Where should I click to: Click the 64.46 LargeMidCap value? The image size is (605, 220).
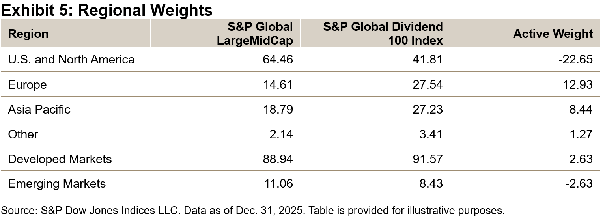pyautogui.click(x=278, y=60)
